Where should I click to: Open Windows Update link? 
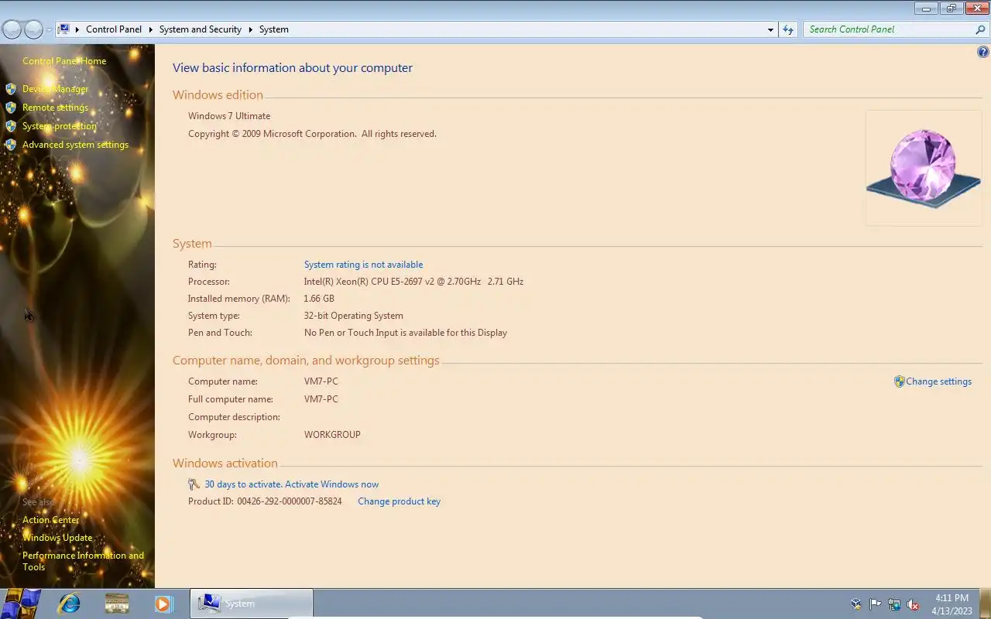[x=57, y=538]
